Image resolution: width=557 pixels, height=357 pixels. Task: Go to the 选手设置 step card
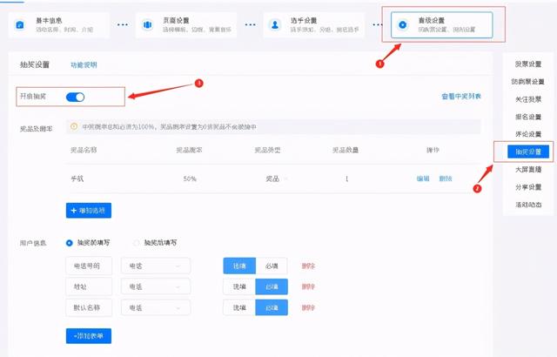click(x=314, y=25)
